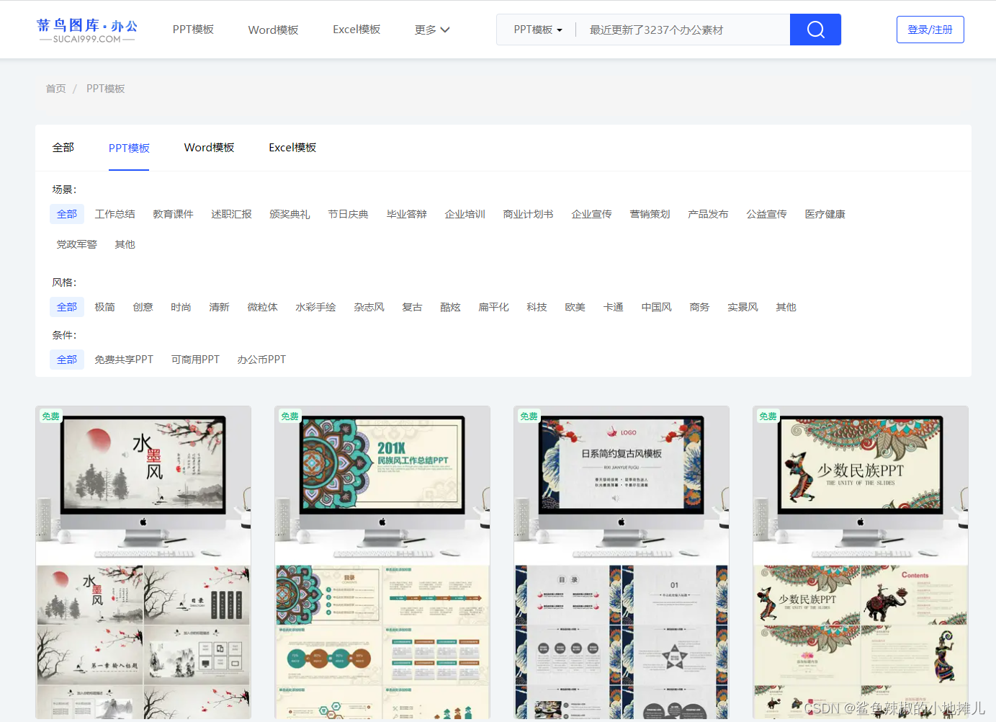
Task: Expand the 更多 navigation dropdown
Action: [x=431, y=30]
